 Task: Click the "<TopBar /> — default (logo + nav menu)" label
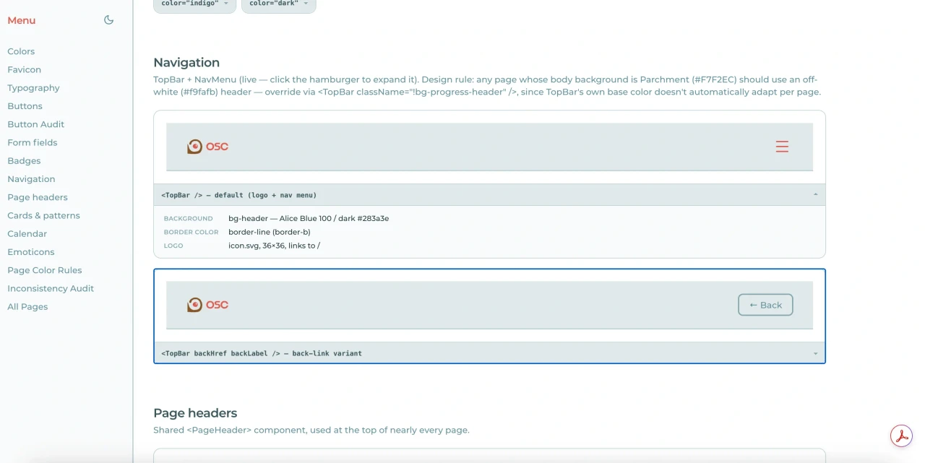pyautogui.click(x=239, y=195)
